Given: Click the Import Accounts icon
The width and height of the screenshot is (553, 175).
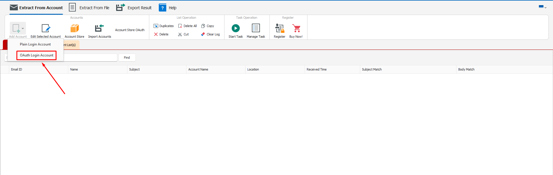Looking at the screenshot, I should coord(99,28).
